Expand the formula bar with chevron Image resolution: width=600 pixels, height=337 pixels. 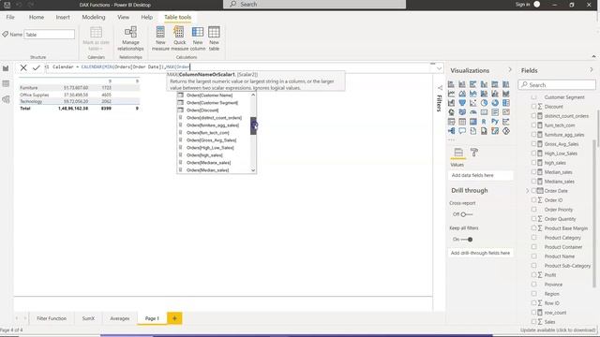tap(439, 68)
